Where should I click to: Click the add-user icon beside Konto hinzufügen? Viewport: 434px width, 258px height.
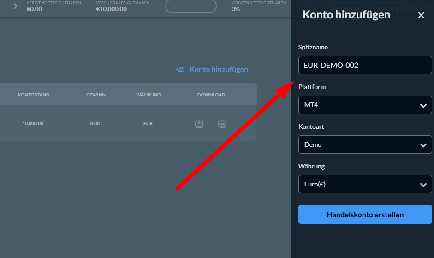point(180,70)
